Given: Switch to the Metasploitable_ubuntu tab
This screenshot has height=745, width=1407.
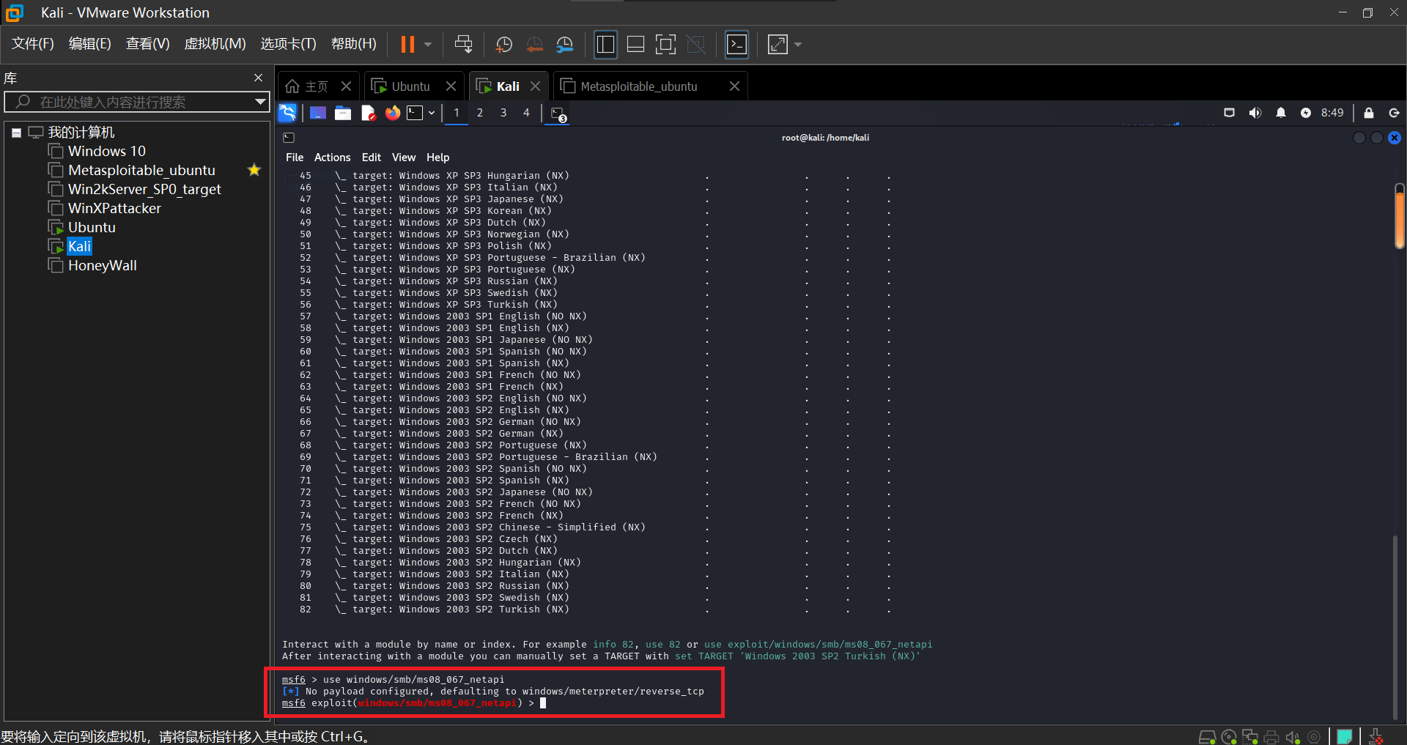Looking at the screenshot, I should point(629,86).
